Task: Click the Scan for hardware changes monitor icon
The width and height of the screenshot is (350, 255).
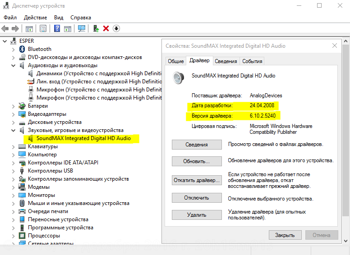Action: click(82, 28)
